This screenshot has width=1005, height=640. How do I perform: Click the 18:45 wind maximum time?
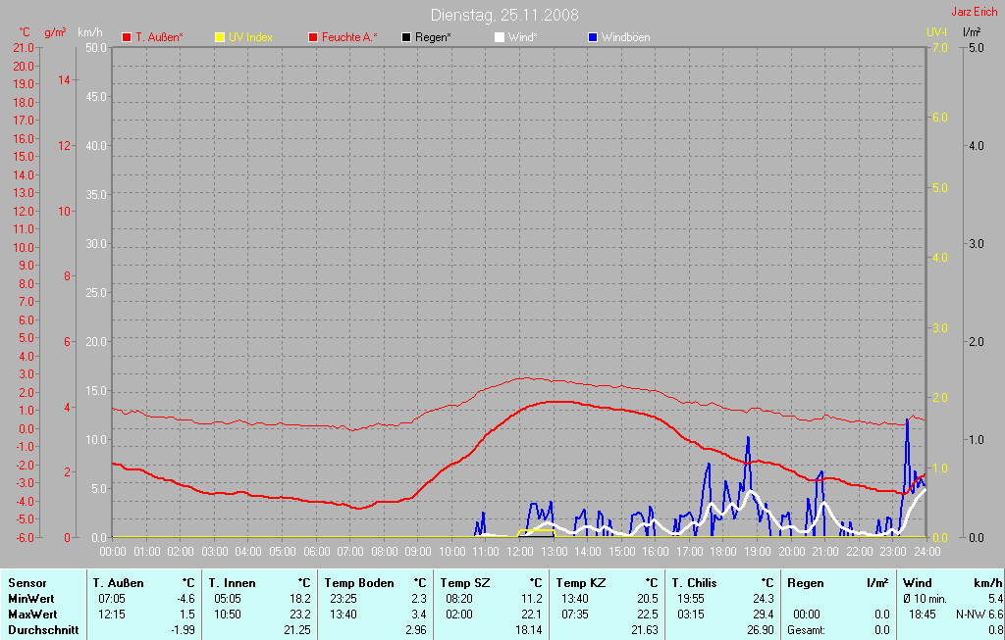click(x=922, y=614)
